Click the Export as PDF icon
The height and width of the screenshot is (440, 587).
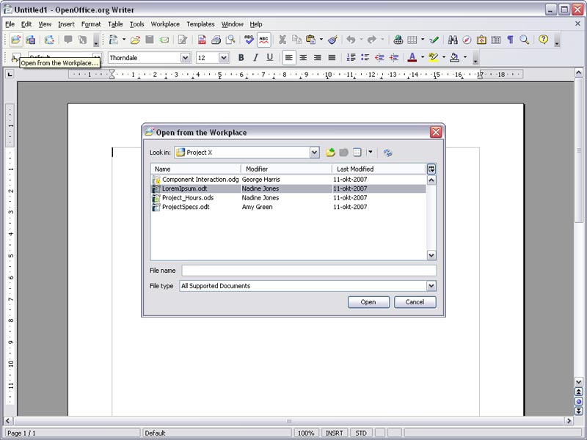pos(202,40)
